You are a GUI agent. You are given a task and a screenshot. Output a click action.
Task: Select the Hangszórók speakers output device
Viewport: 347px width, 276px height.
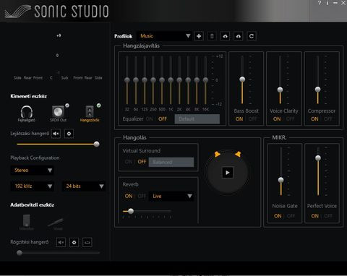coord(90,113)
